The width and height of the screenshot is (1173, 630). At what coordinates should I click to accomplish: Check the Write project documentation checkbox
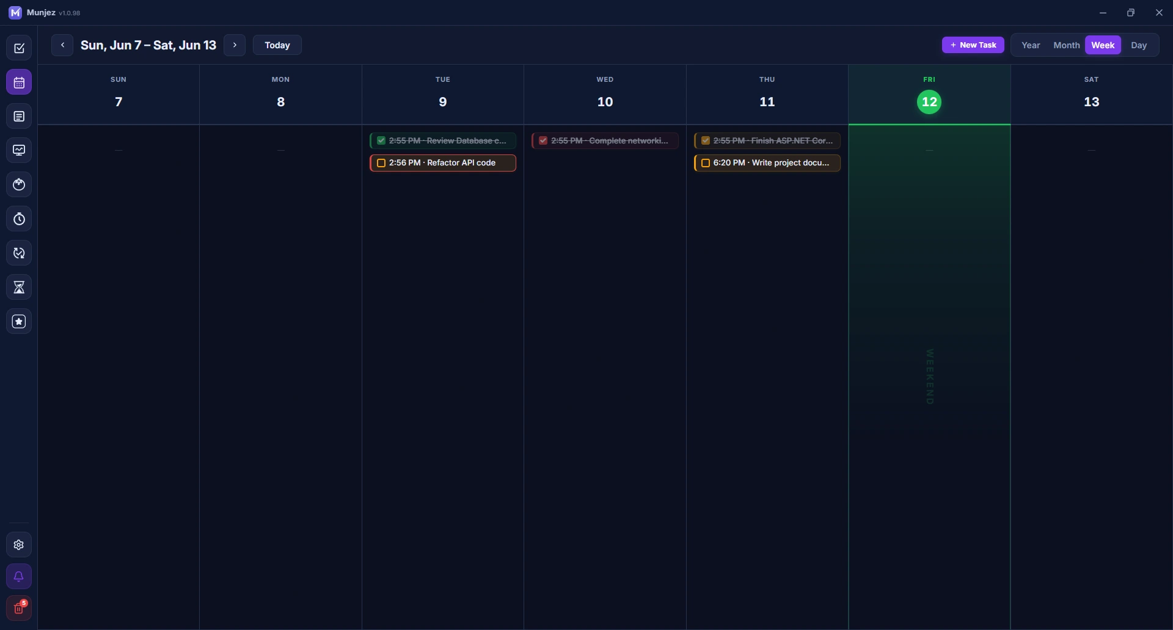(x=706, y=163)
